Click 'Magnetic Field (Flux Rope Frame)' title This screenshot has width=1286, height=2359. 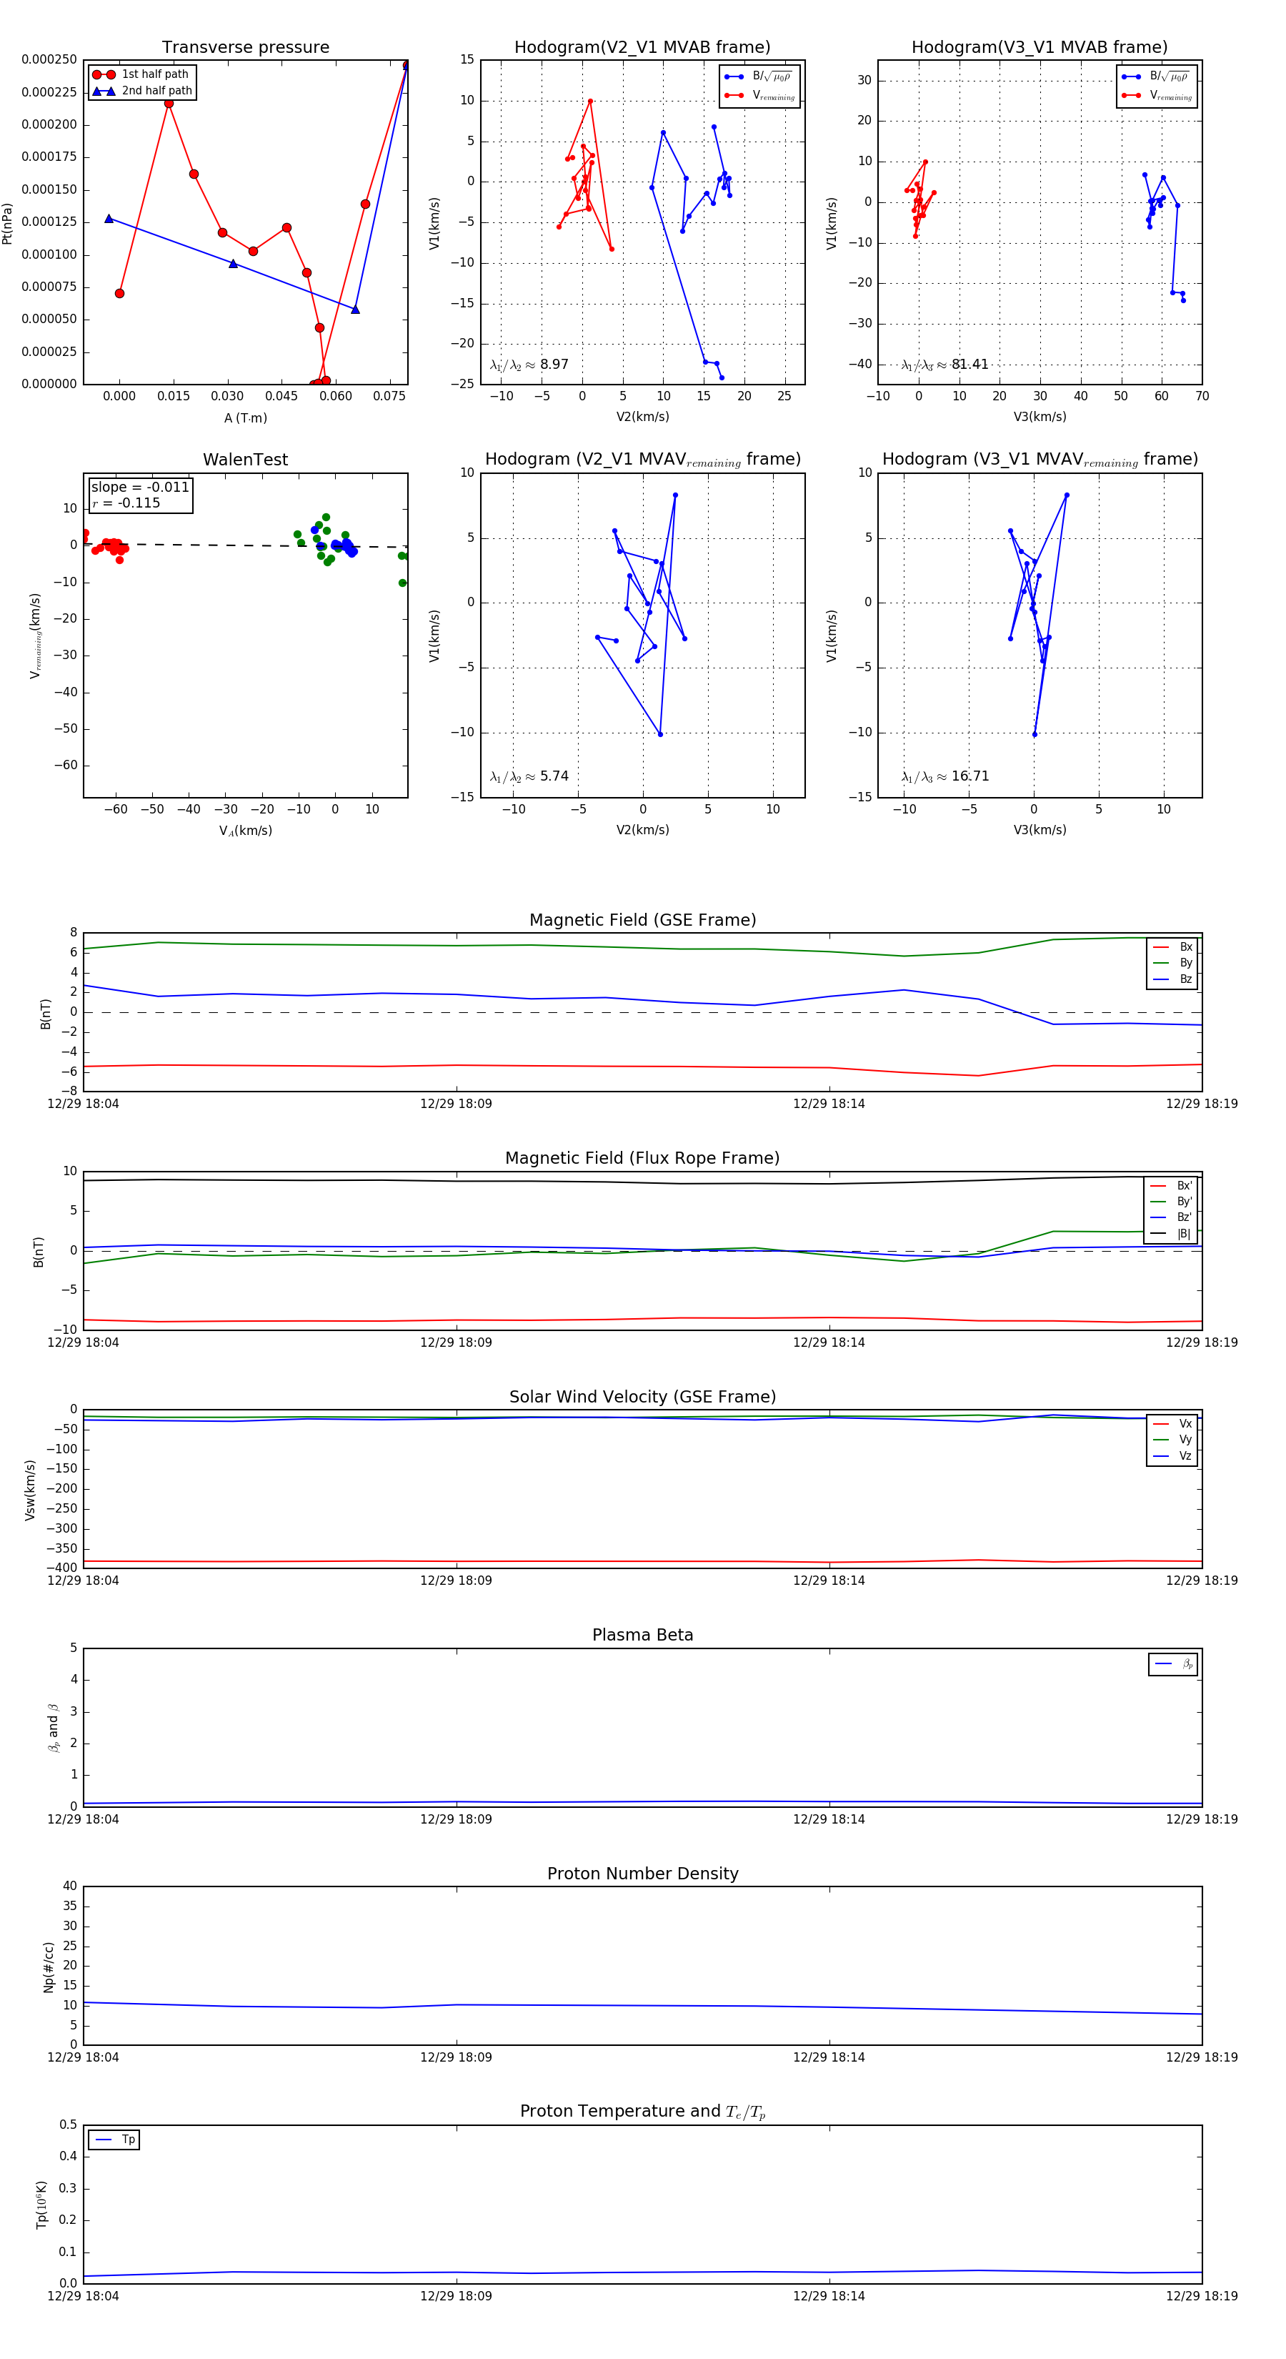tap(642, 1159)
